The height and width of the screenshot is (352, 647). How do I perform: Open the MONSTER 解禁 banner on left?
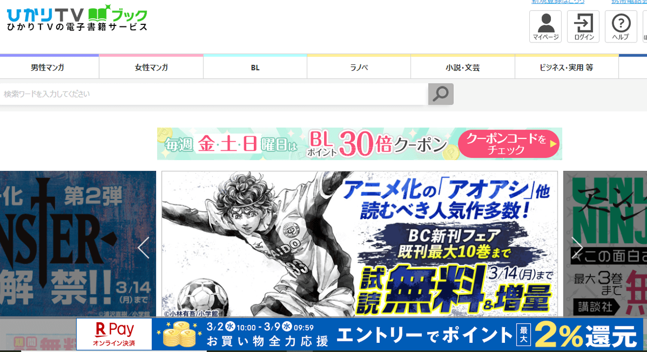tap(78, 244)
